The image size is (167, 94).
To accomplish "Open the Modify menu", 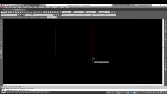I will (48, 7).
